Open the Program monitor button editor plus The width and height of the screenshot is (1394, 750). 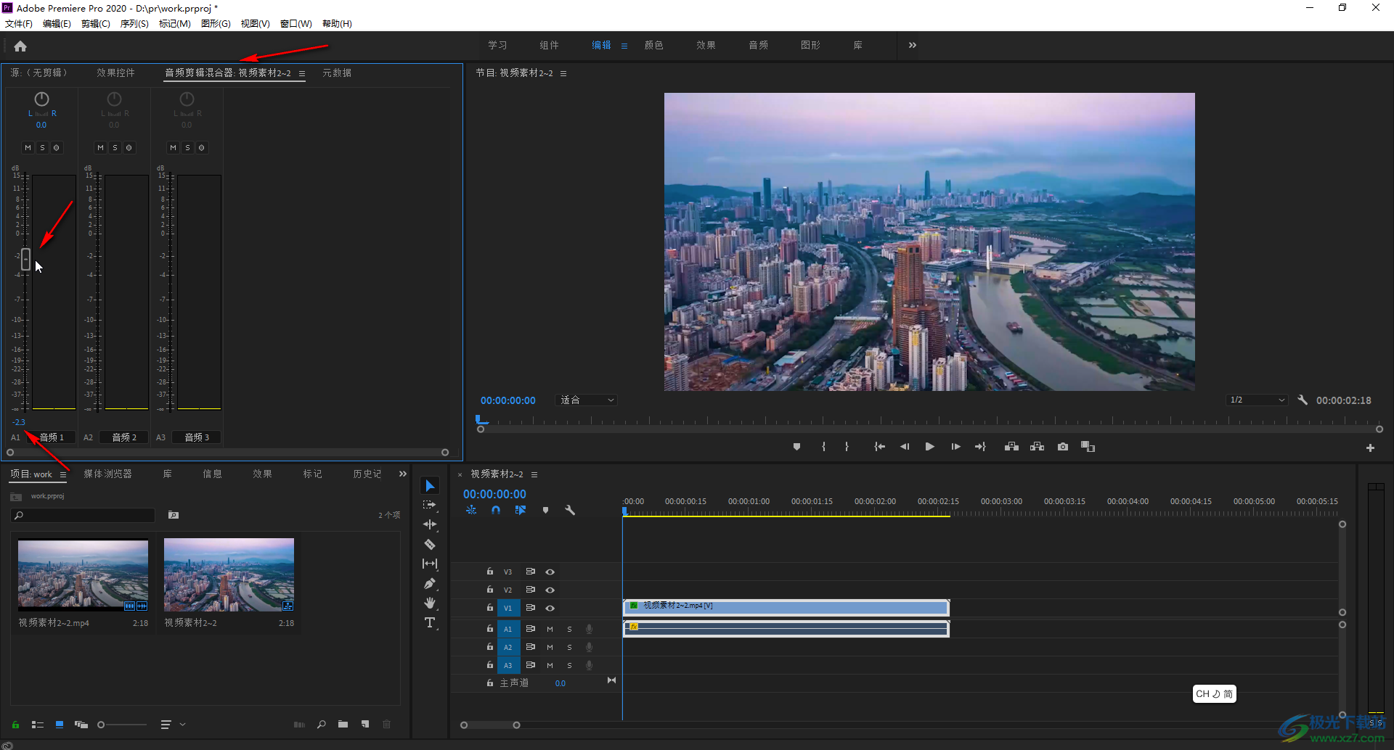click(1370, 448)
